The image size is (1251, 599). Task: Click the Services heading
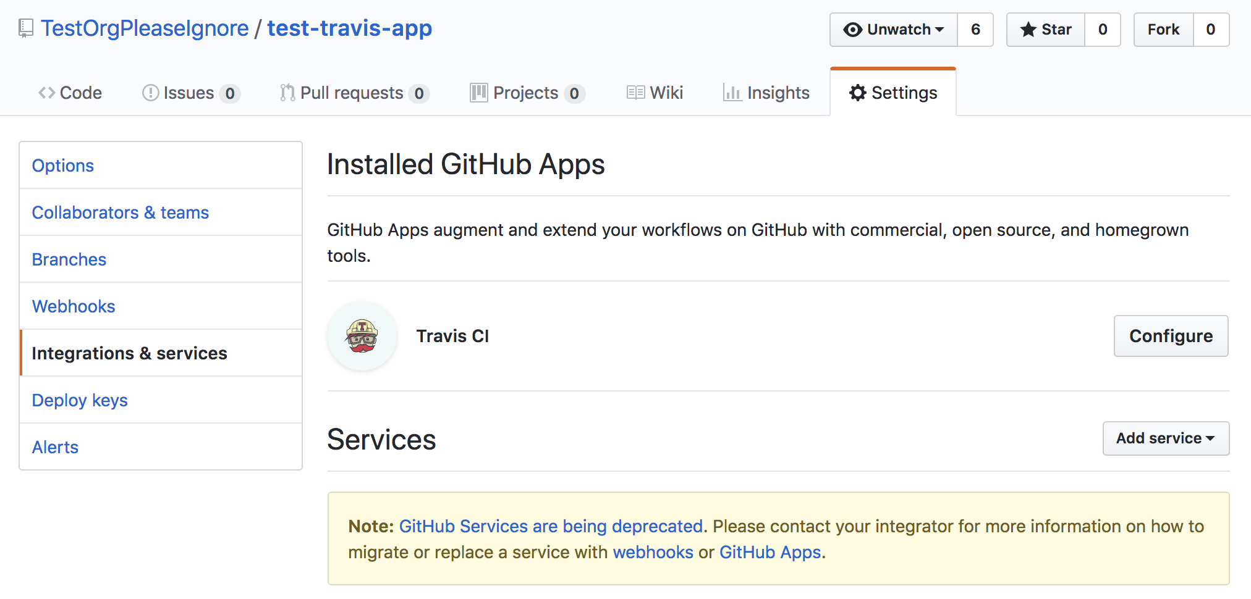381,440
